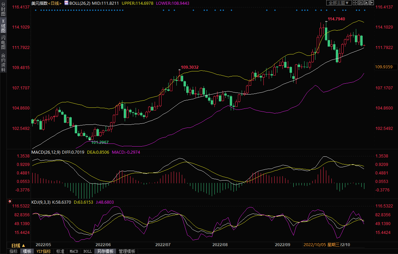Viewport: 398px width, 254px height.
Task: Open 管理模板 template manager
Action: click(127, 251)
